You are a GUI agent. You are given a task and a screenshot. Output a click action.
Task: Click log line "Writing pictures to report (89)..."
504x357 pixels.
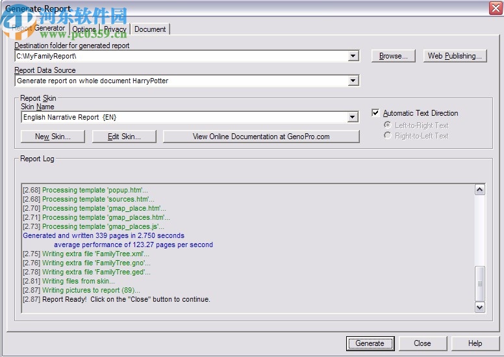(x=81, y=291)
